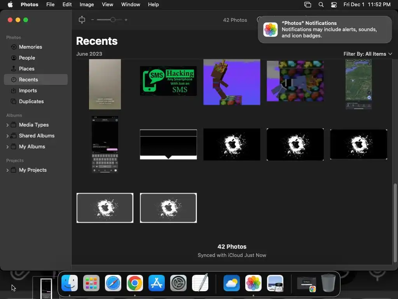Screen dimensions: 398x299
Task: Expand the My Projects group
Action: tap(7, 170)
